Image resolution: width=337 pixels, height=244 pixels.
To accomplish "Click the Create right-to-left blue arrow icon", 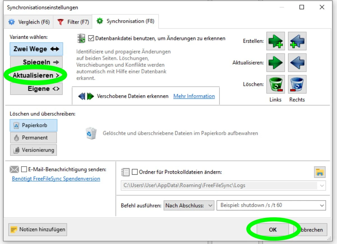I will (x=297, y=41).
